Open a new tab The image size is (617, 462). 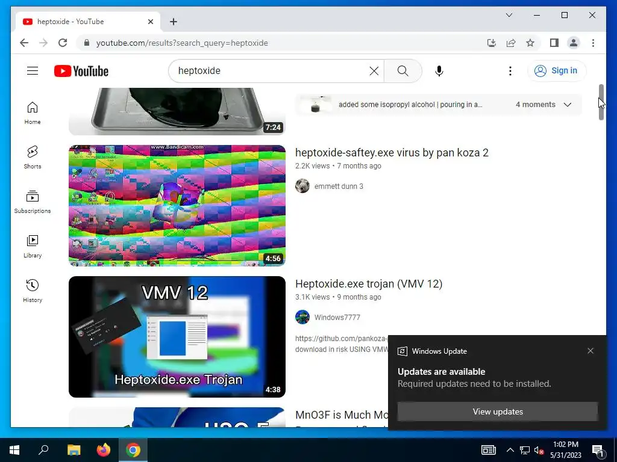(173, 22)
